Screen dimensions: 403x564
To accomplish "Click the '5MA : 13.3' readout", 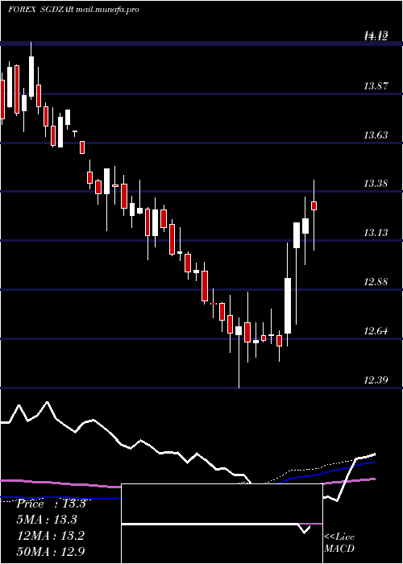I will coord(48,520).
